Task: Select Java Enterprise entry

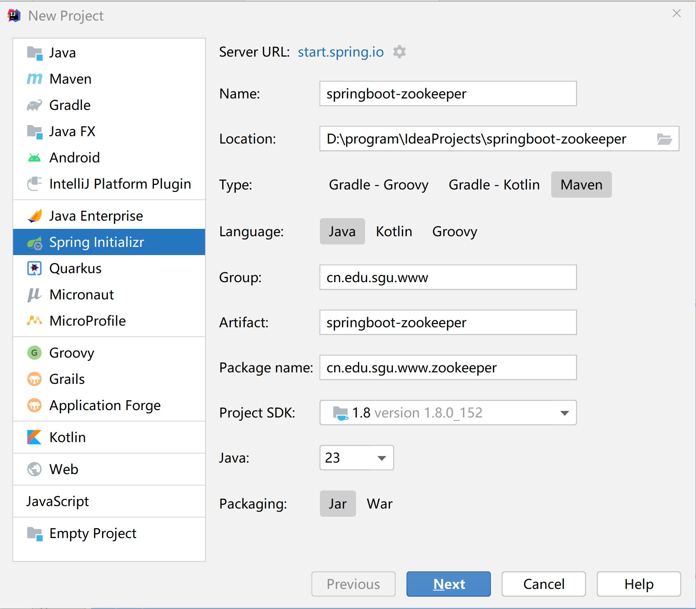Action: [x=109, y=216]
